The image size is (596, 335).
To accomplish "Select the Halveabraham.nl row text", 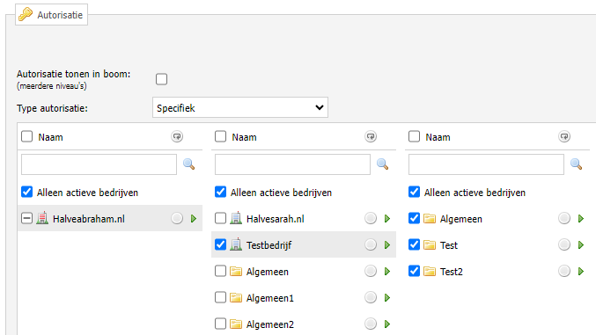I will point(89,219).
